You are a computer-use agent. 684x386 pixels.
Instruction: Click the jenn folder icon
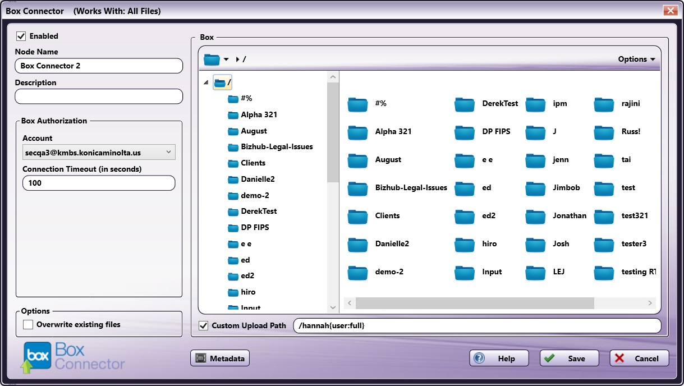(535, 160)
